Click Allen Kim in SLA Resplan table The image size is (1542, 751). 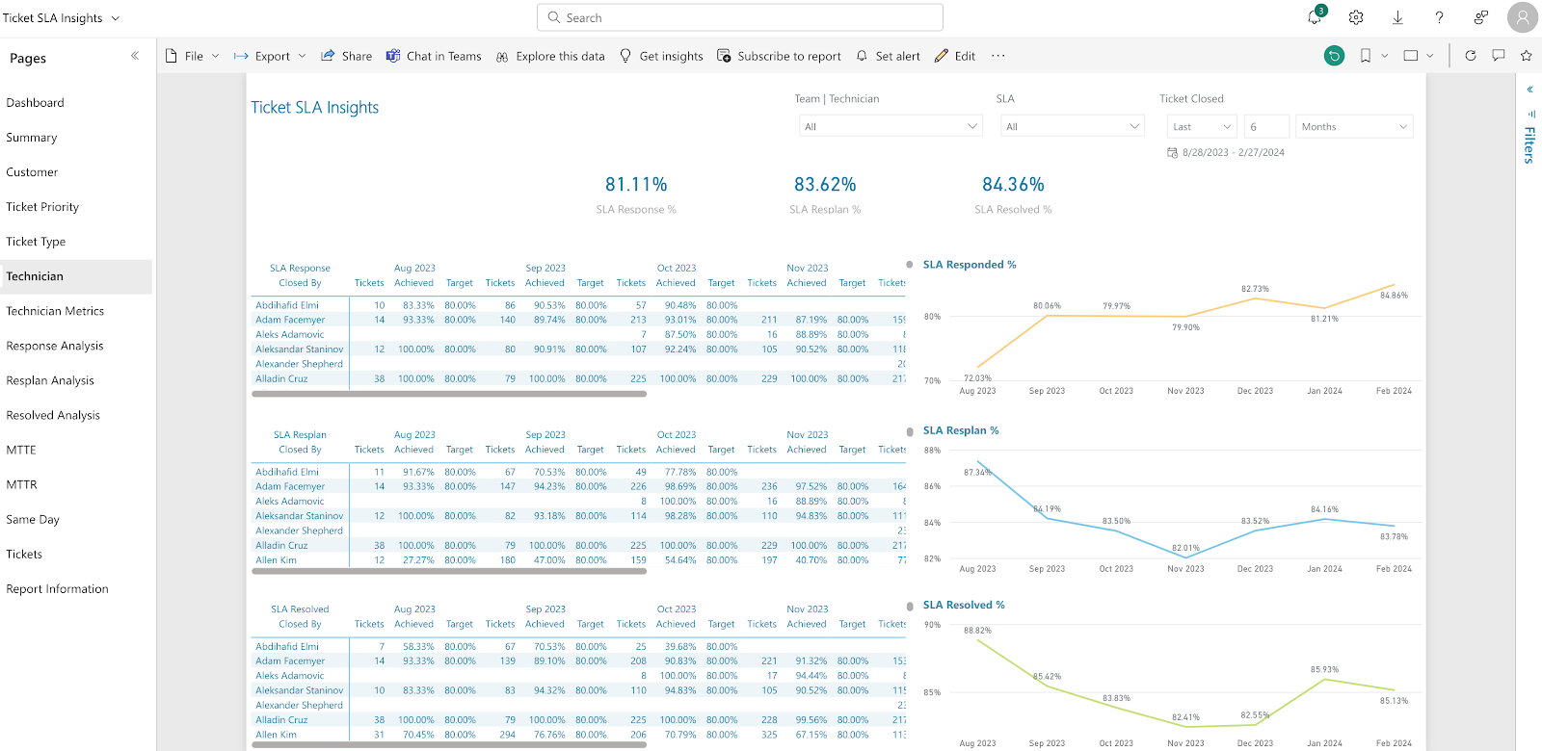click(276, 560)
